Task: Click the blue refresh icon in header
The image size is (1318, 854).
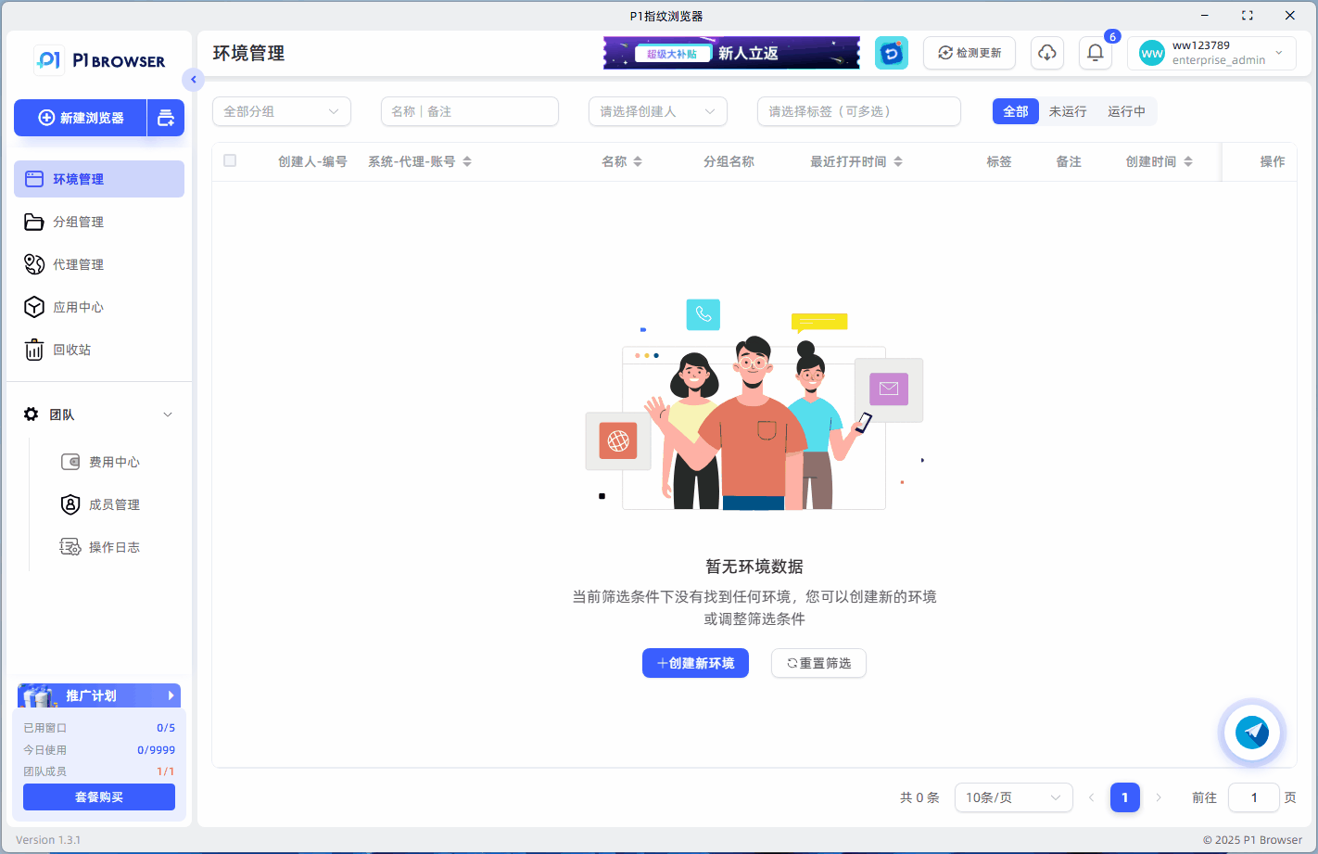Action: click(x=891, y=53)
